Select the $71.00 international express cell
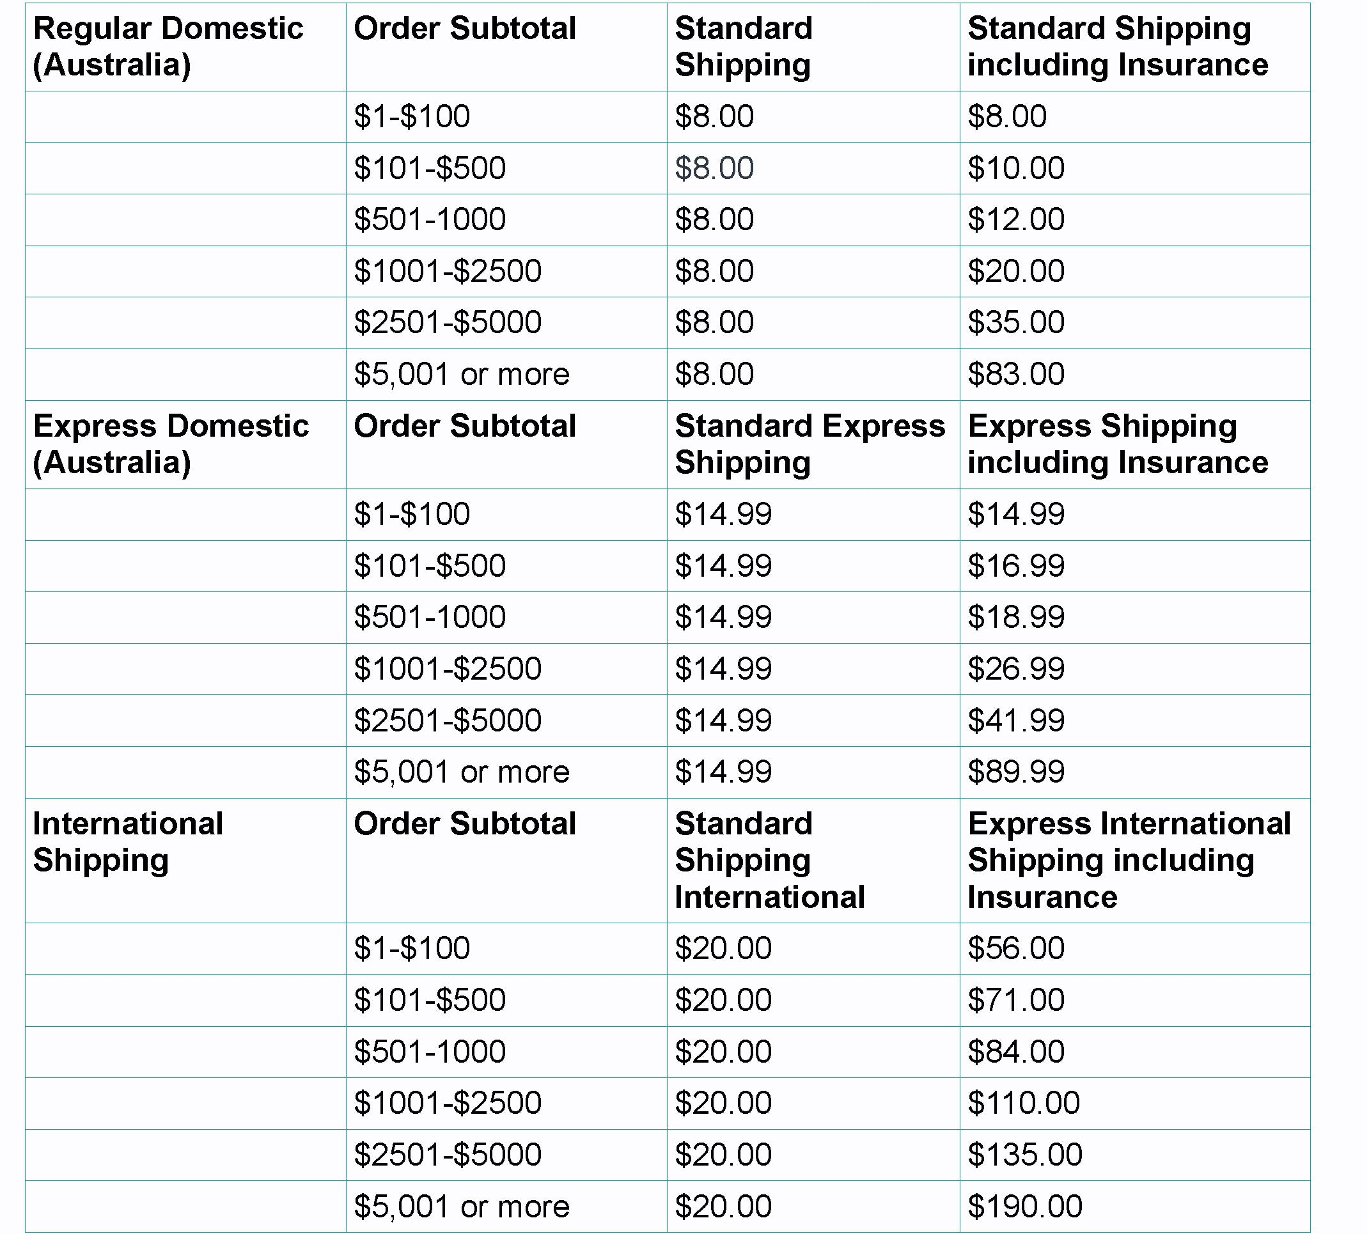 (1016, 1000)
